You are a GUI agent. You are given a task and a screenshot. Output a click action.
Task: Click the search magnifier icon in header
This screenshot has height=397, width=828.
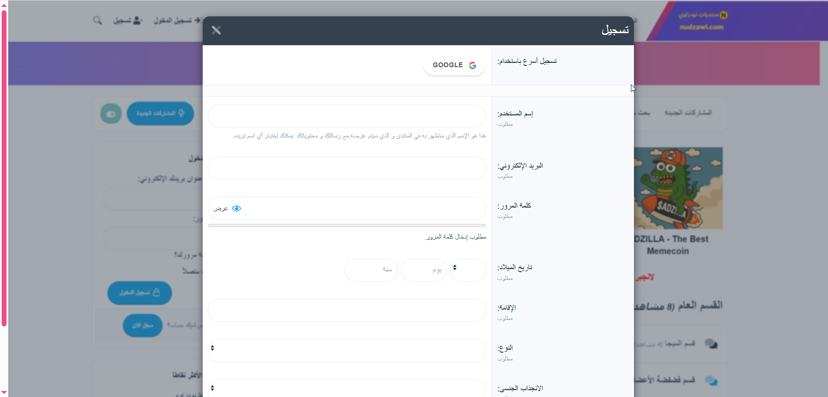pos(97,20)
